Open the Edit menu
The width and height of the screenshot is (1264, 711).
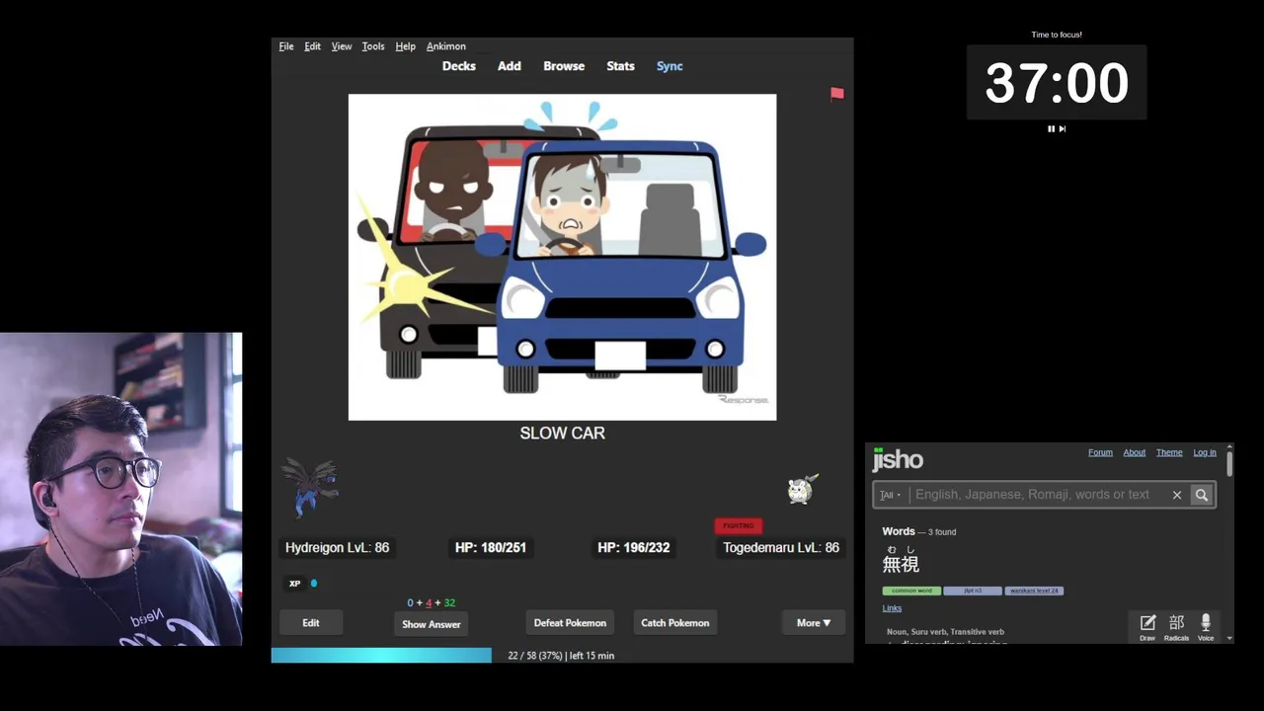[x=312, y=46]
